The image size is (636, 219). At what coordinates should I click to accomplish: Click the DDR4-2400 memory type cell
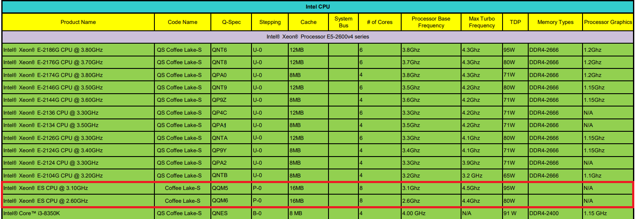555,213
